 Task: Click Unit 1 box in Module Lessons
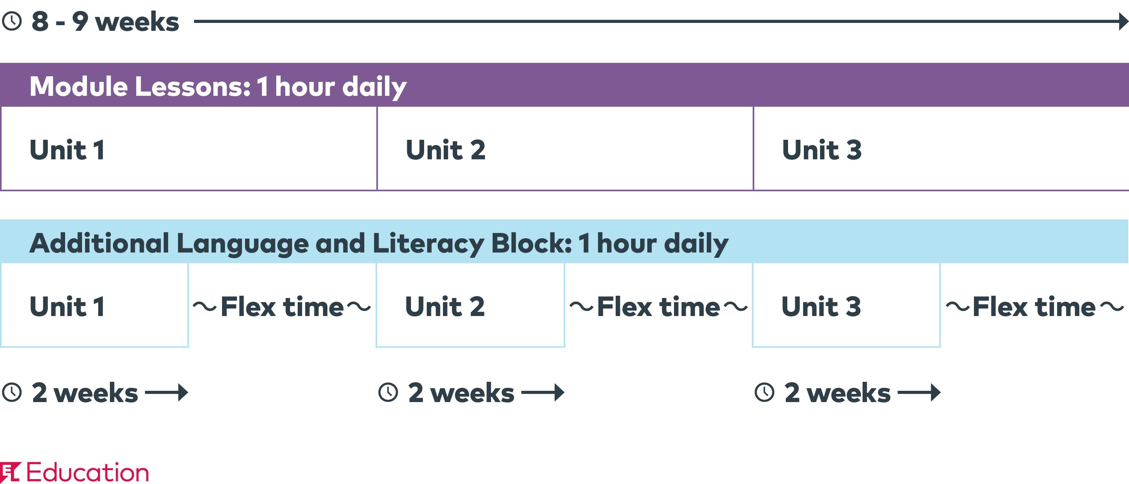189,149
